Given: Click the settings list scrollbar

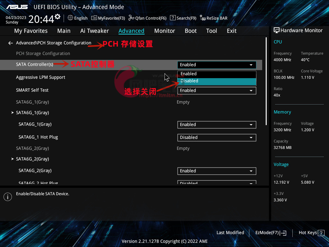Looking at the screenshot, I should tap(266, 81).
